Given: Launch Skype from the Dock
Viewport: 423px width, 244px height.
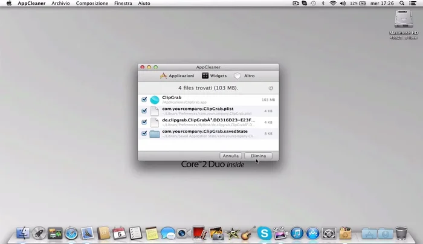Looking at the screenshot, I should [264, 233].
